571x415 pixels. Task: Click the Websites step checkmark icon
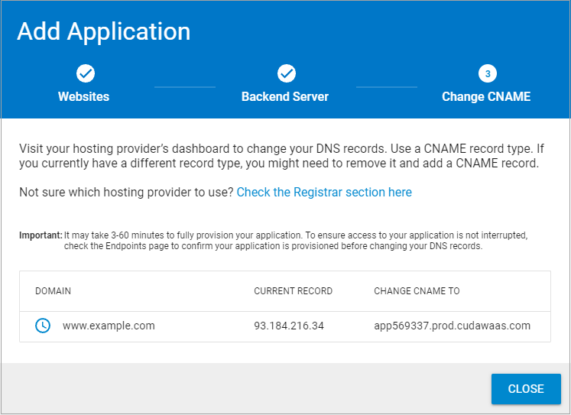(x=86, y=73)
